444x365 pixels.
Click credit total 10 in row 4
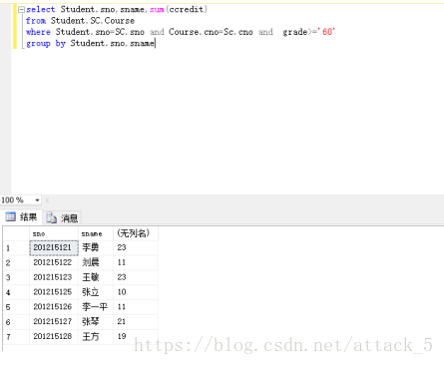tap(136, 292)
